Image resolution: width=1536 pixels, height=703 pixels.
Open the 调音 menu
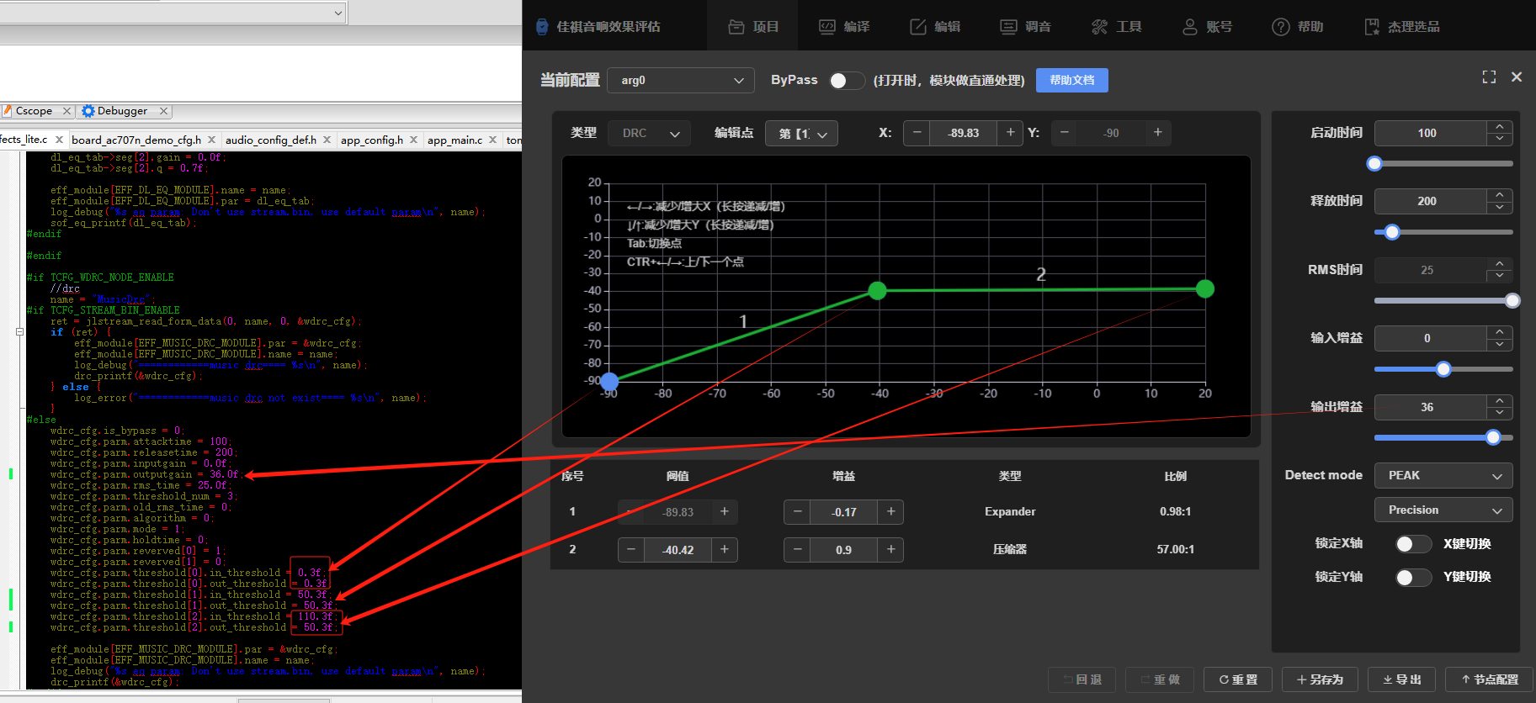(1025, 27)
